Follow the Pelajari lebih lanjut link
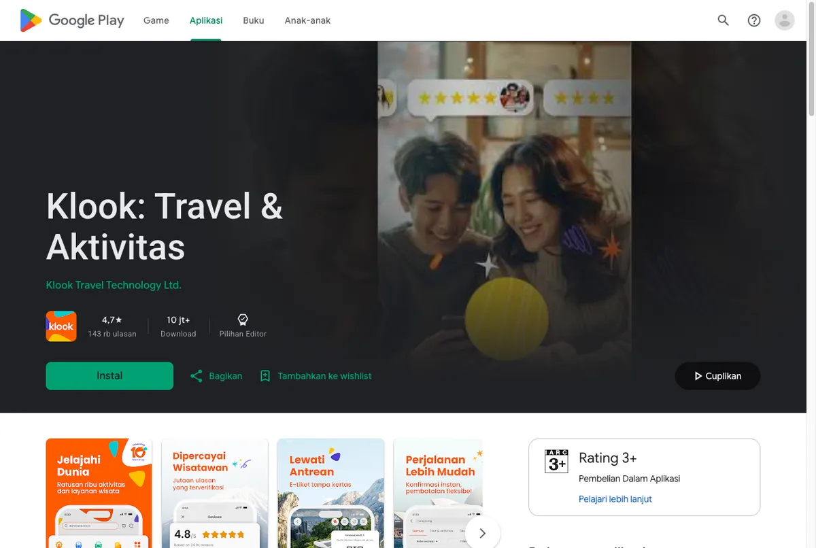Screen dimensions: 816x548 click(x=615, y=499)
